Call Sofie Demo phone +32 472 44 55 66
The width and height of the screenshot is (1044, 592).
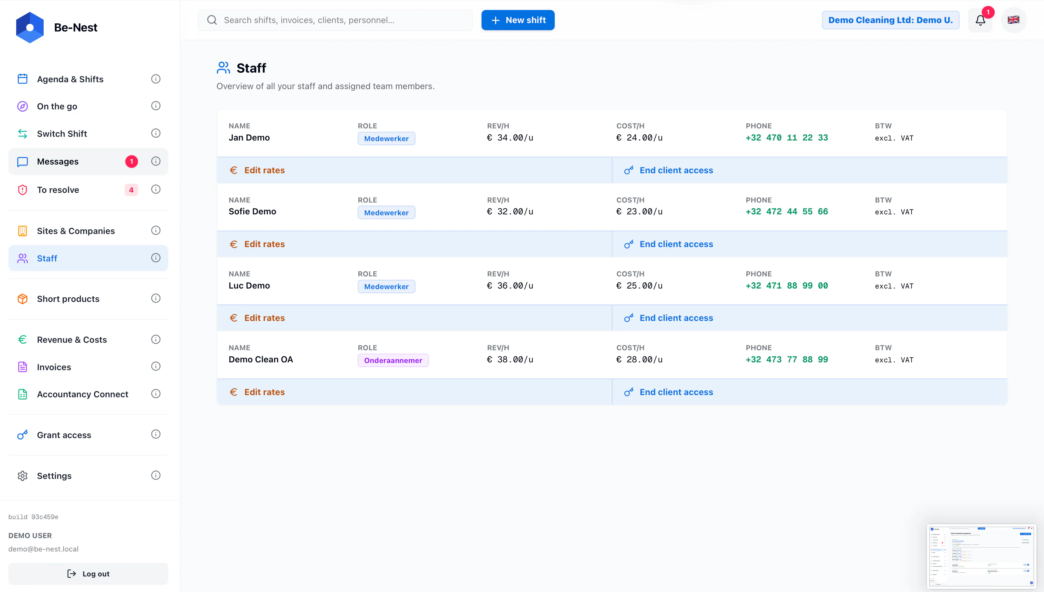787,212
